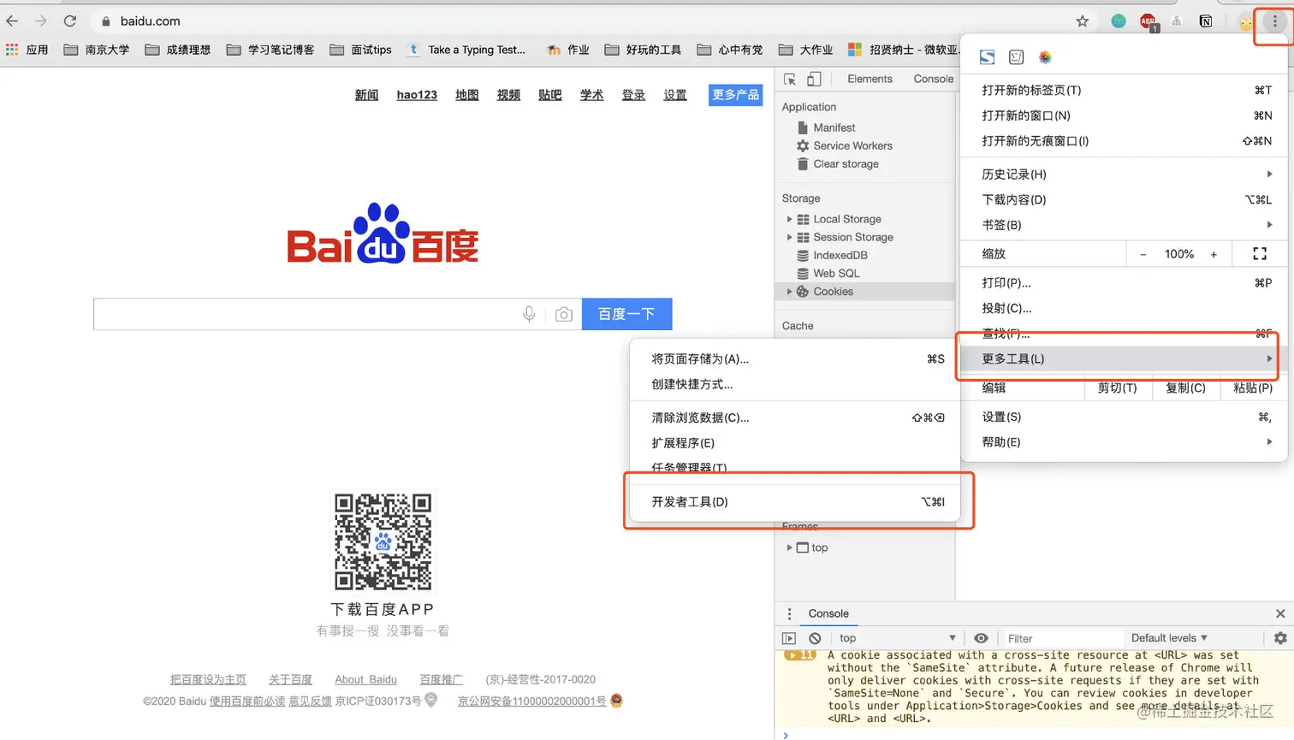Expand the Session Storage tree node

pos(789,237)
